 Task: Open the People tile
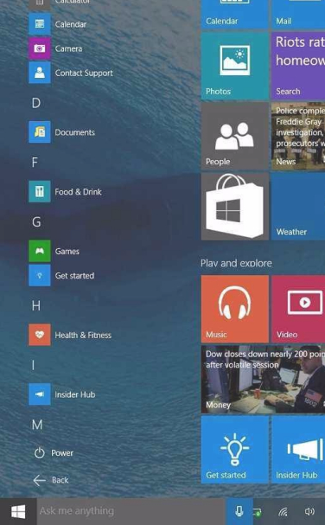235,136
